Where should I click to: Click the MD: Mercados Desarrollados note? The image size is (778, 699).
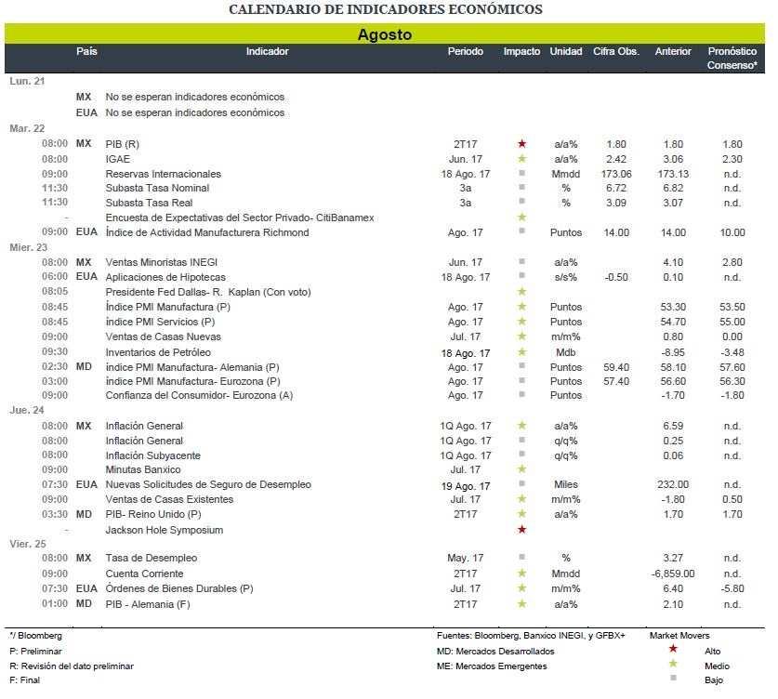tap(495, 652)
